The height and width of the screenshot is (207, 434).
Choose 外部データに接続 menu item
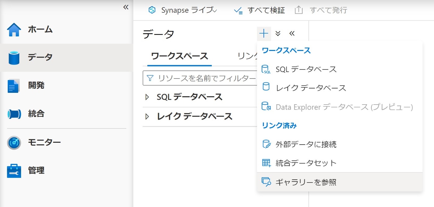pyautogui.click(x=340, y=144)
